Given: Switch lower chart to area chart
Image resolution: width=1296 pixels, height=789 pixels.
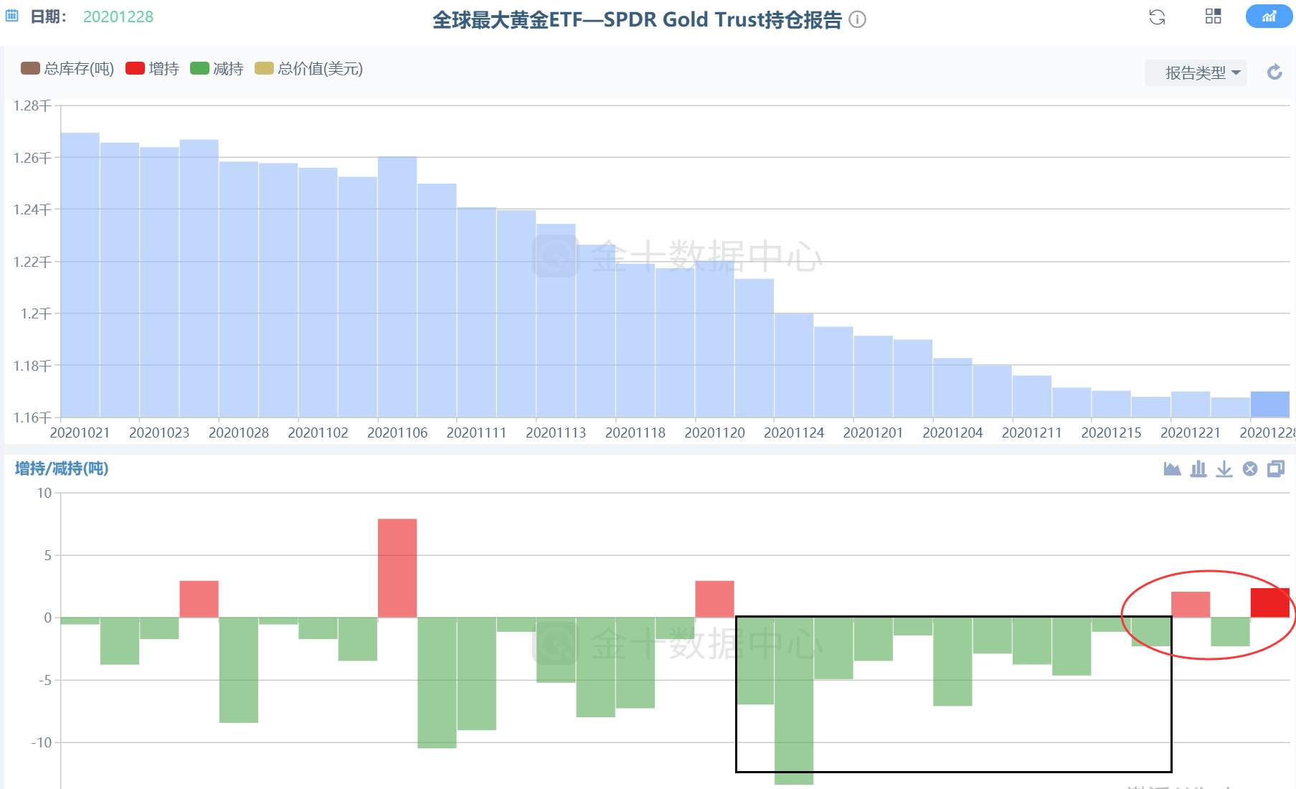Looking at the screenshot, I should click(1172, 469).
